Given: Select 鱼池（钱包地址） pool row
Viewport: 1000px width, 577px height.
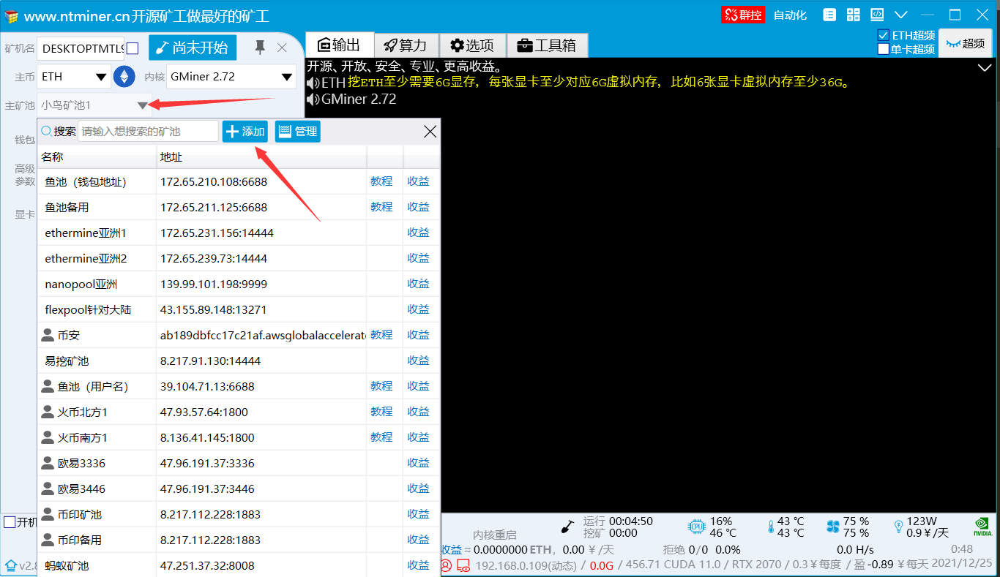Looking at the screenshot, I should [x=239, y=181].
